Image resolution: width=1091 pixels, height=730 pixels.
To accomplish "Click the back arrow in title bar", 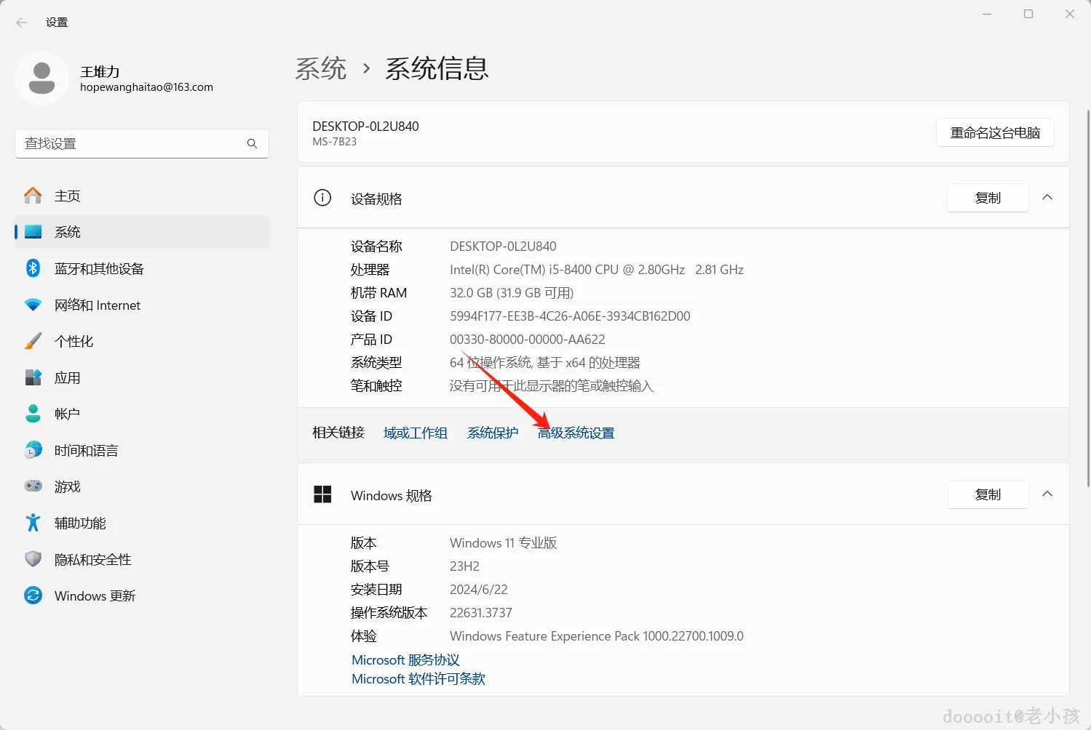I will click(x=22, y=23).
